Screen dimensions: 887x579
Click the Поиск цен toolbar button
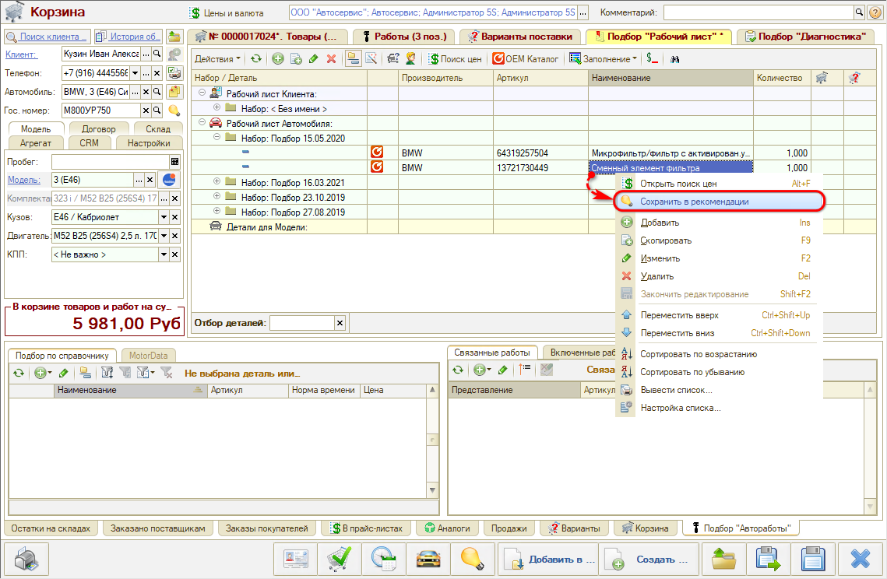click(x=456, y=59)
